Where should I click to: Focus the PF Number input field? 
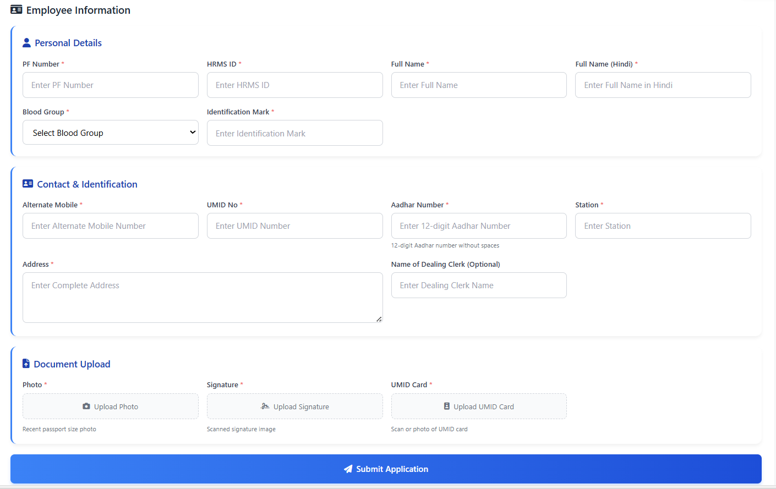pos(111,85)
